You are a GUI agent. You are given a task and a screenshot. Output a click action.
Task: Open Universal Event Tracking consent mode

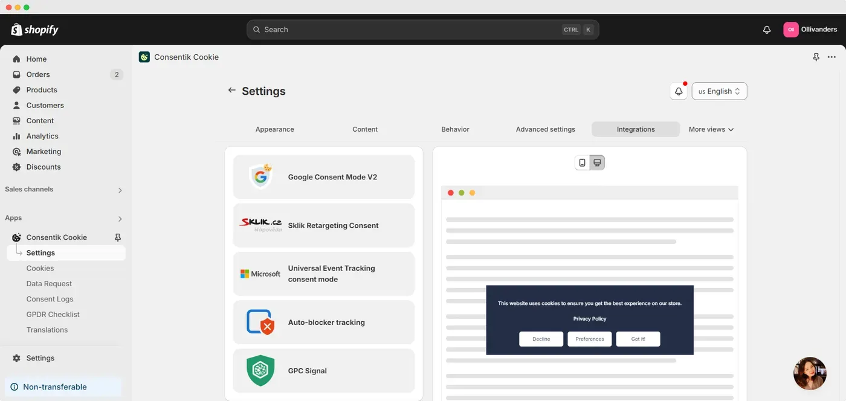click(x=324, y=274)
